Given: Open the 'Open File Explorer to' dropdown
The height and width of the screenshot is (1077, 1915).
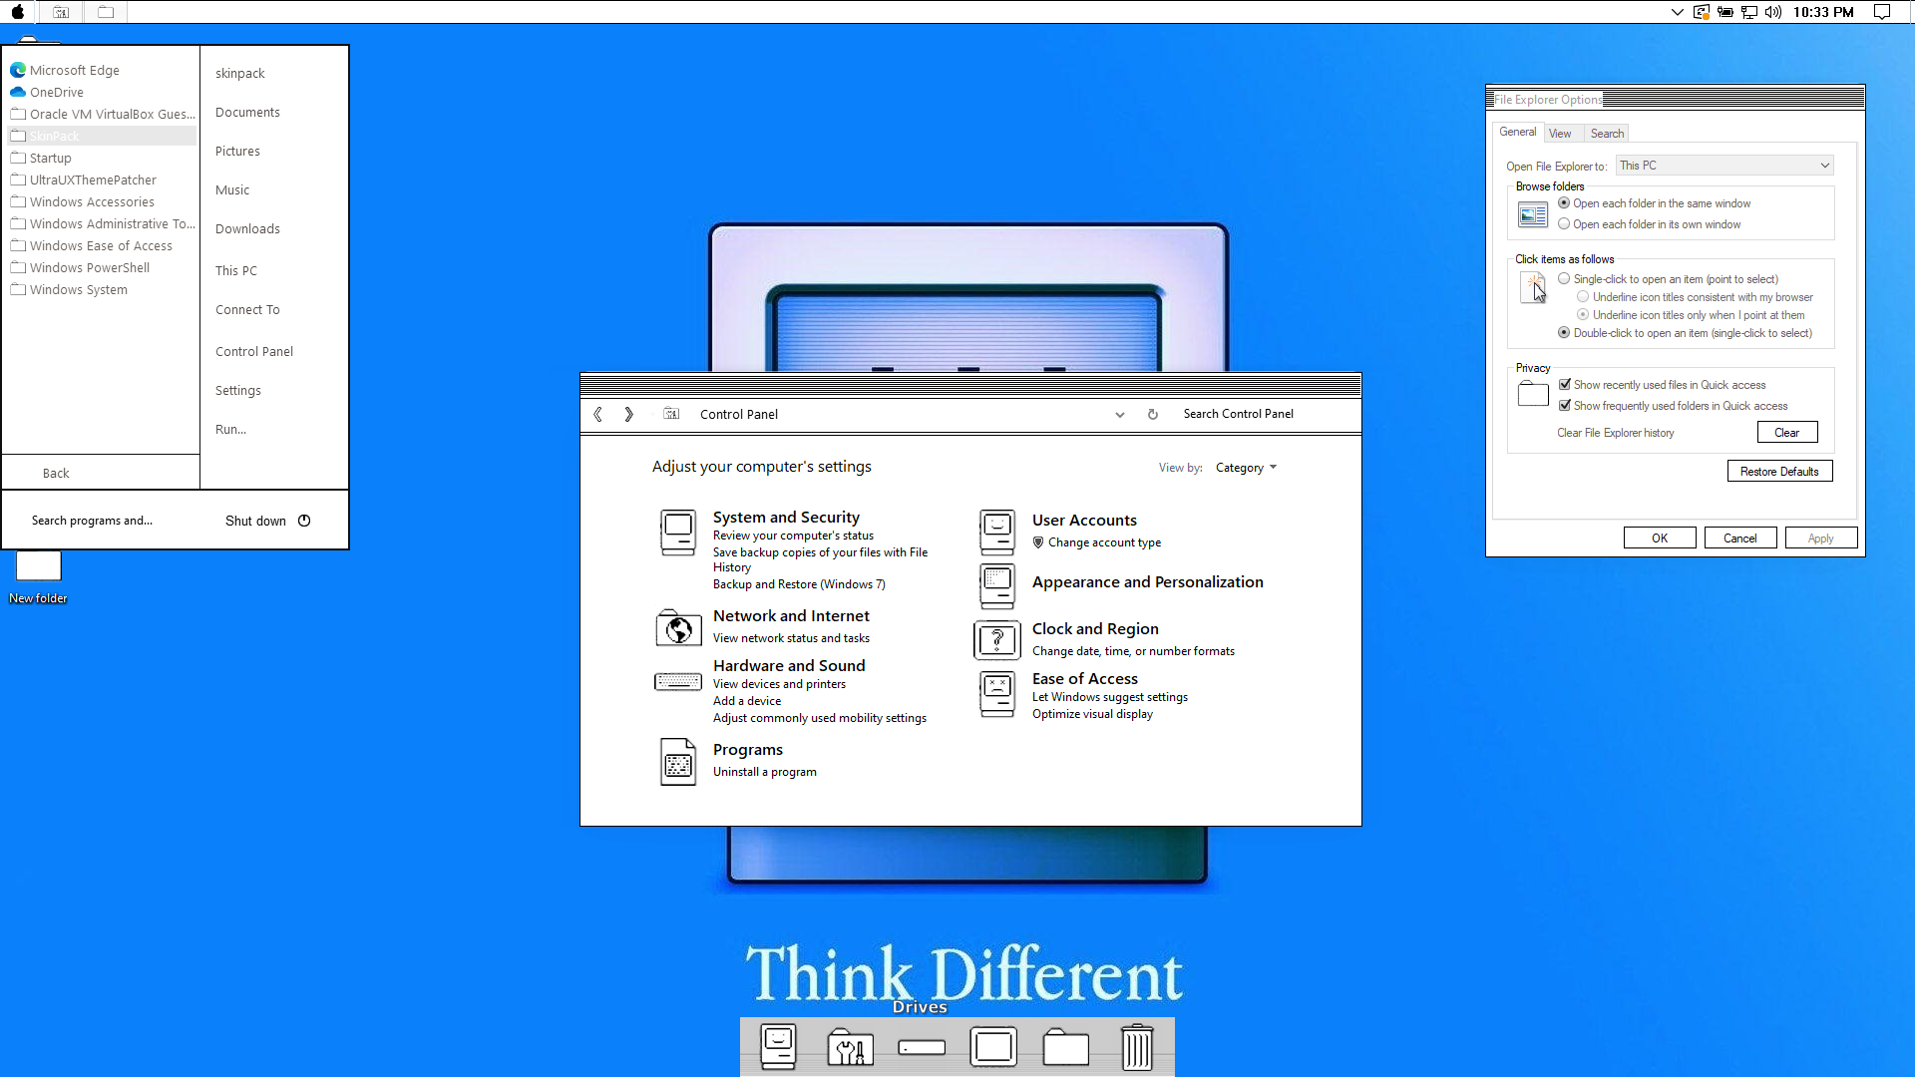Looking at the screenshot, I should [1724, 166].
